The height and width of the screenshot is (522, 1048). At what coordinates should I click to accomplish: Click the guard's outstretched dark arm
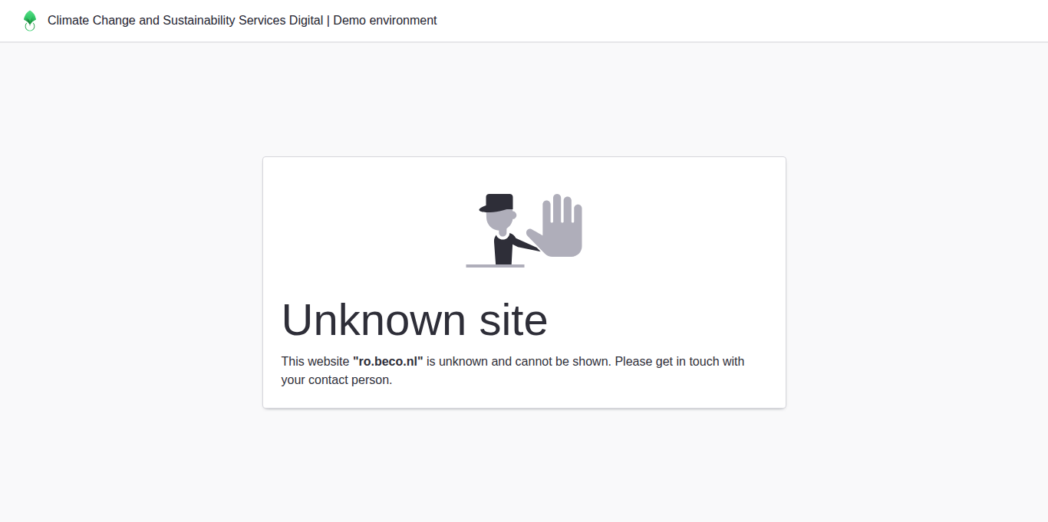click(525, 245)
